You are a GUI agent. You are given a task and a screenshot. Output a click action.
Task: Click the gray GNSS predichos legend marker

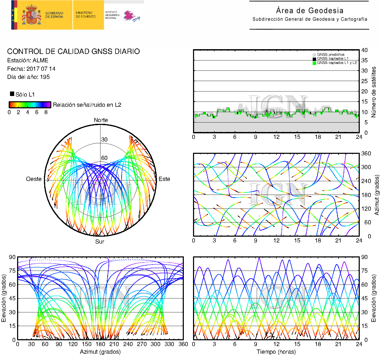point(314,55)
